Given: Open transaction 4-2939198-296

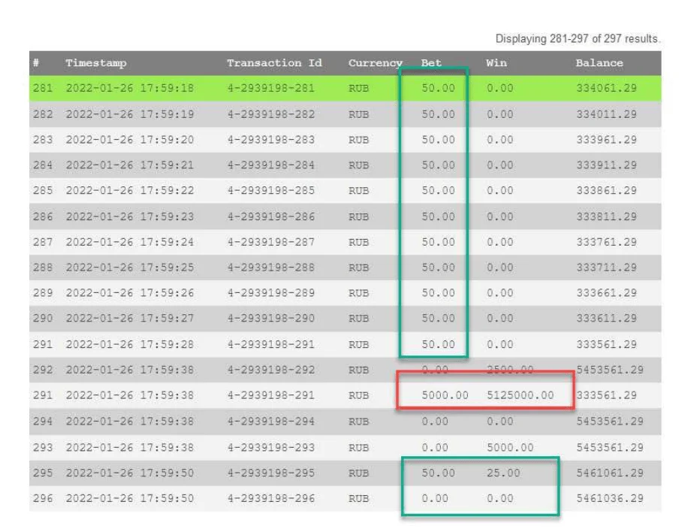Looking at the screenshot, I should (x=270, y=498).
